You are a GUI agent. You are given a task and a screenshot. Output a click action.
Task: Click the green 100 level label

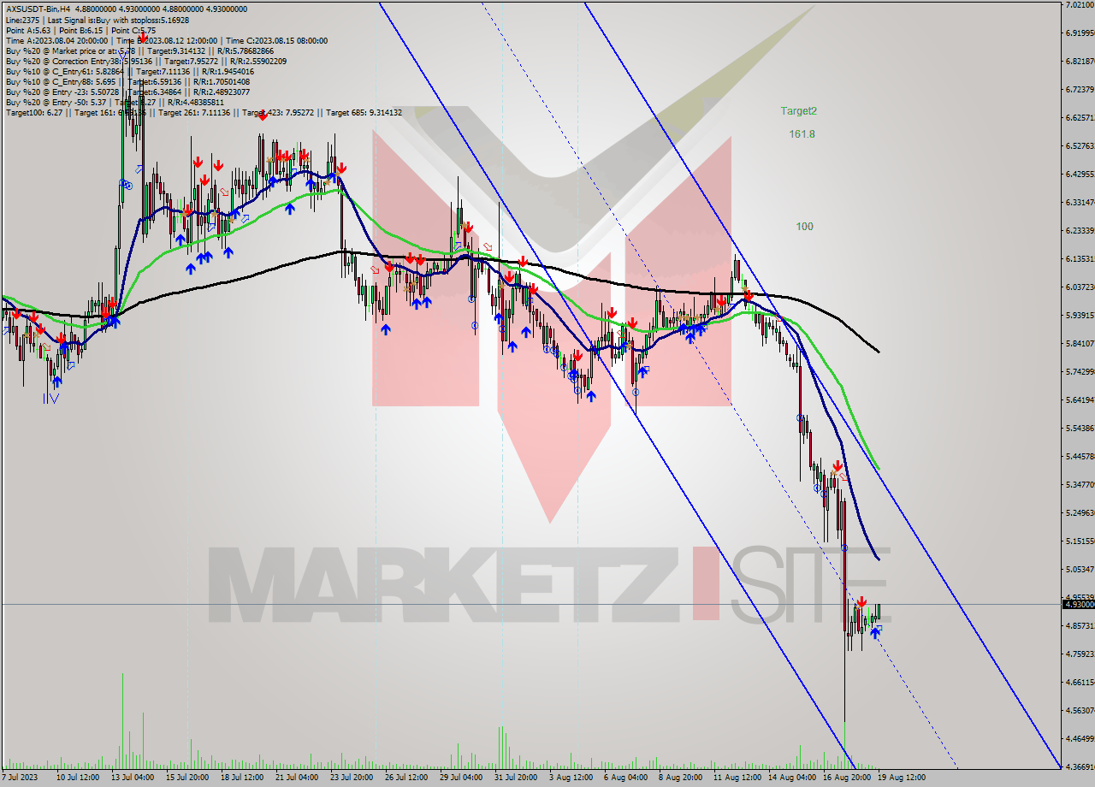804,227
